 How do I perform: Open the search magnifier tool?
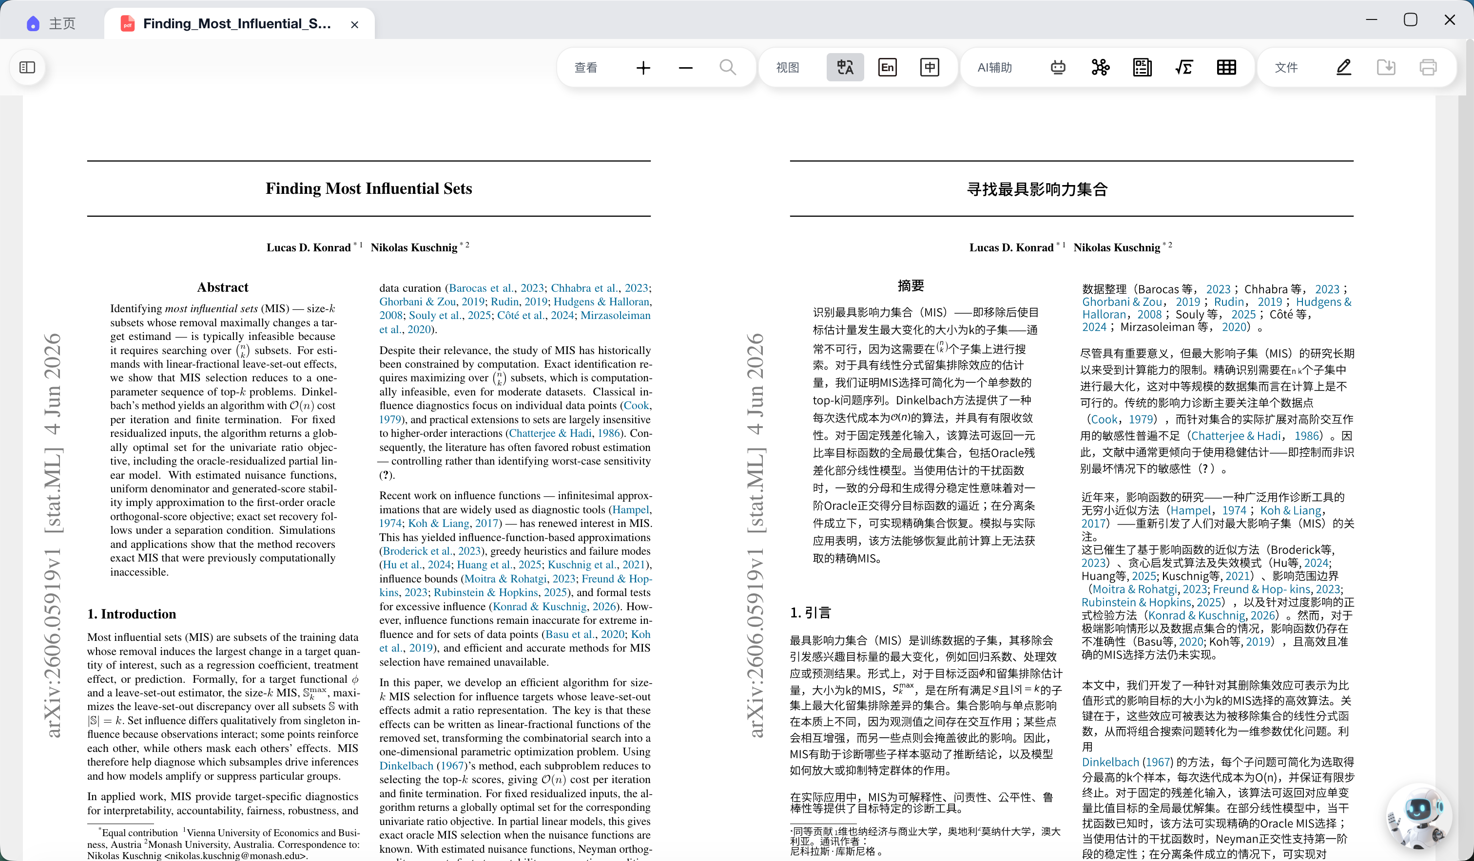point(728,67)
